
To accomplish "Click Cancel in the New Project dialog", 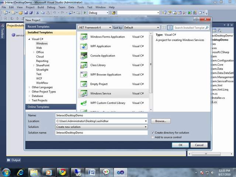I will (199, 145).
